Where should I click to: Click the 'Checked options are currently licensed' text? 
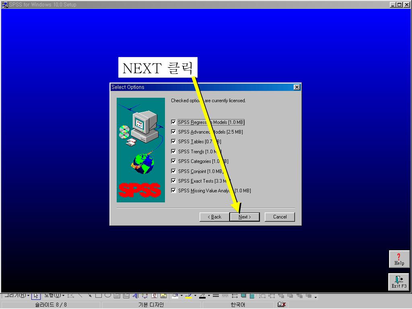click(x=208, y=101)
